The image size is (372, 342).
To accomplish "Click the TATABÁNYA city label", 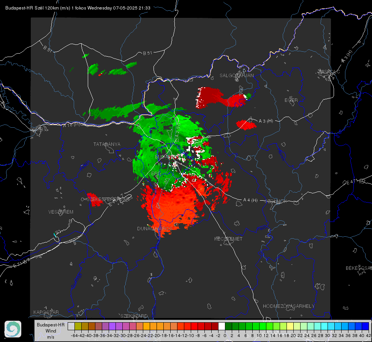I will [107, 144].
